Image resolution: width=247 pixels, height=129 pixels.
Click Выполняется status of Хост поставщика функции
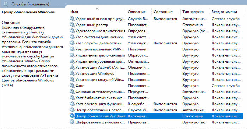click(x=165, y=104)
